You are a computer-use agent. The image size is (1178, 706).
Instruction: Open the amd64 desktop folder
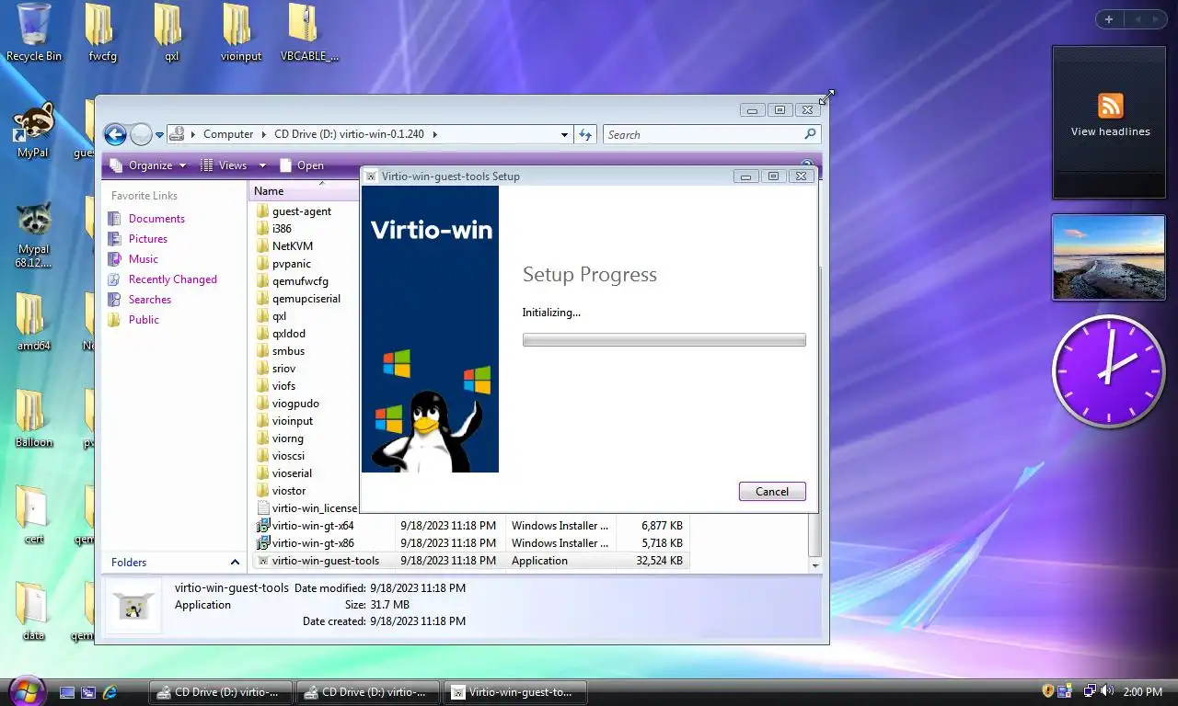(33, 322)
